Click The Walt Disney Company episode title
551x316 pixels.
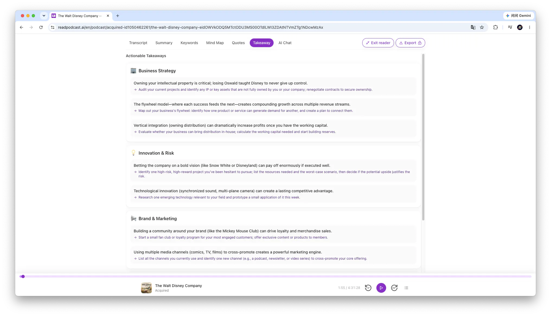[x=178, y=286]
